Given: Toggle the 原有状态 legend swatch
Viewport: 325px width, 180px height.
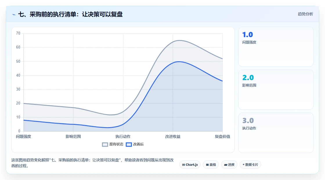Looking at the screenshot, I should (x=105, y=145).
